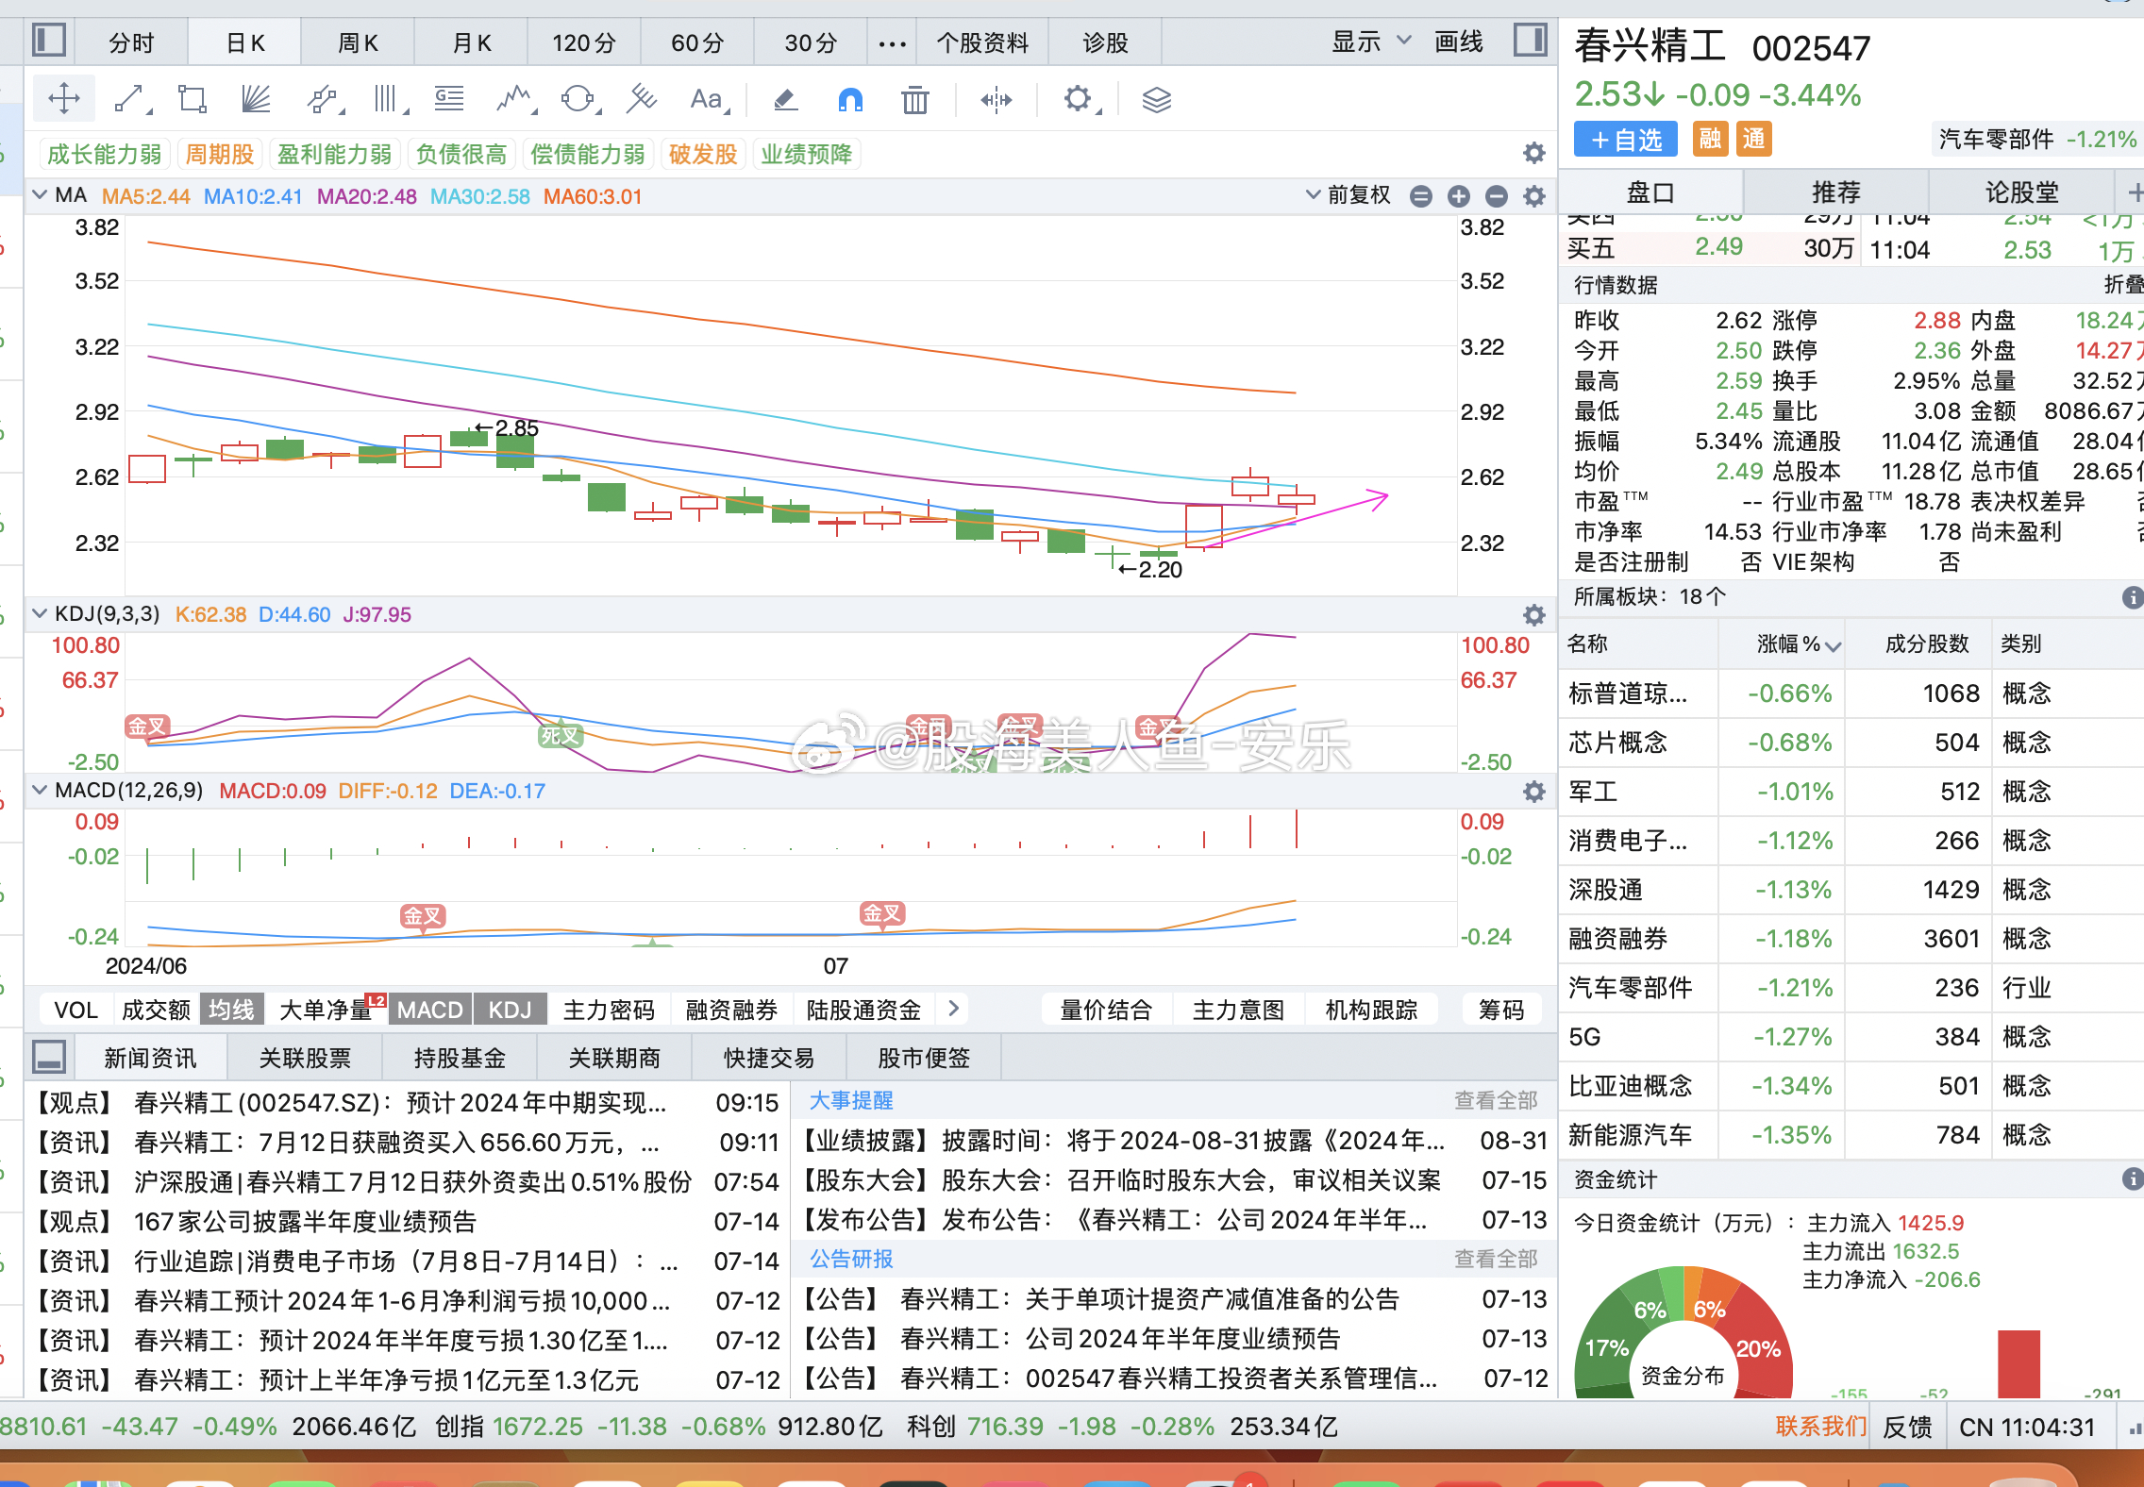Open KDJ indicator settings gear
This screenshot has width=2144, height=1487.
1534,615
